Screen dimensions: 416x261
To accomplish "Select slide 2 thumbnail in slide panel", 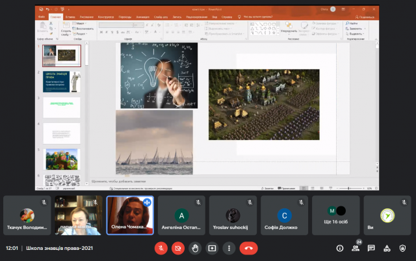I will [x=61, y=82].
